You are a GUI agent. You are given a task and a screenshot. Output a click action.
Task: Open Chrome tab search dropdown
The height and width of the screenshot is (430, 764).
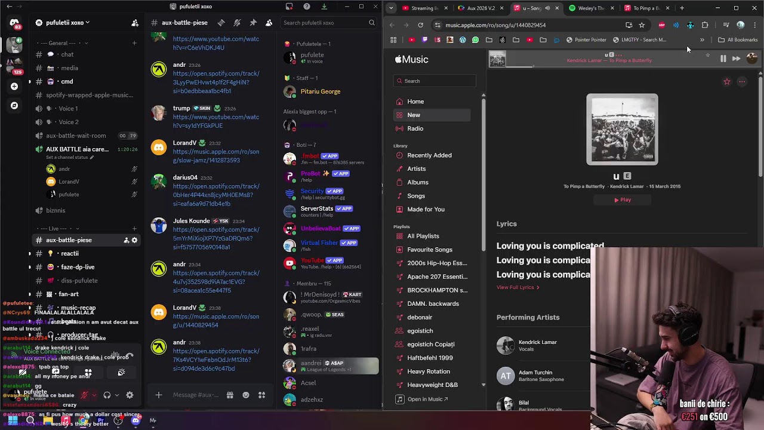tap(391, 8)
